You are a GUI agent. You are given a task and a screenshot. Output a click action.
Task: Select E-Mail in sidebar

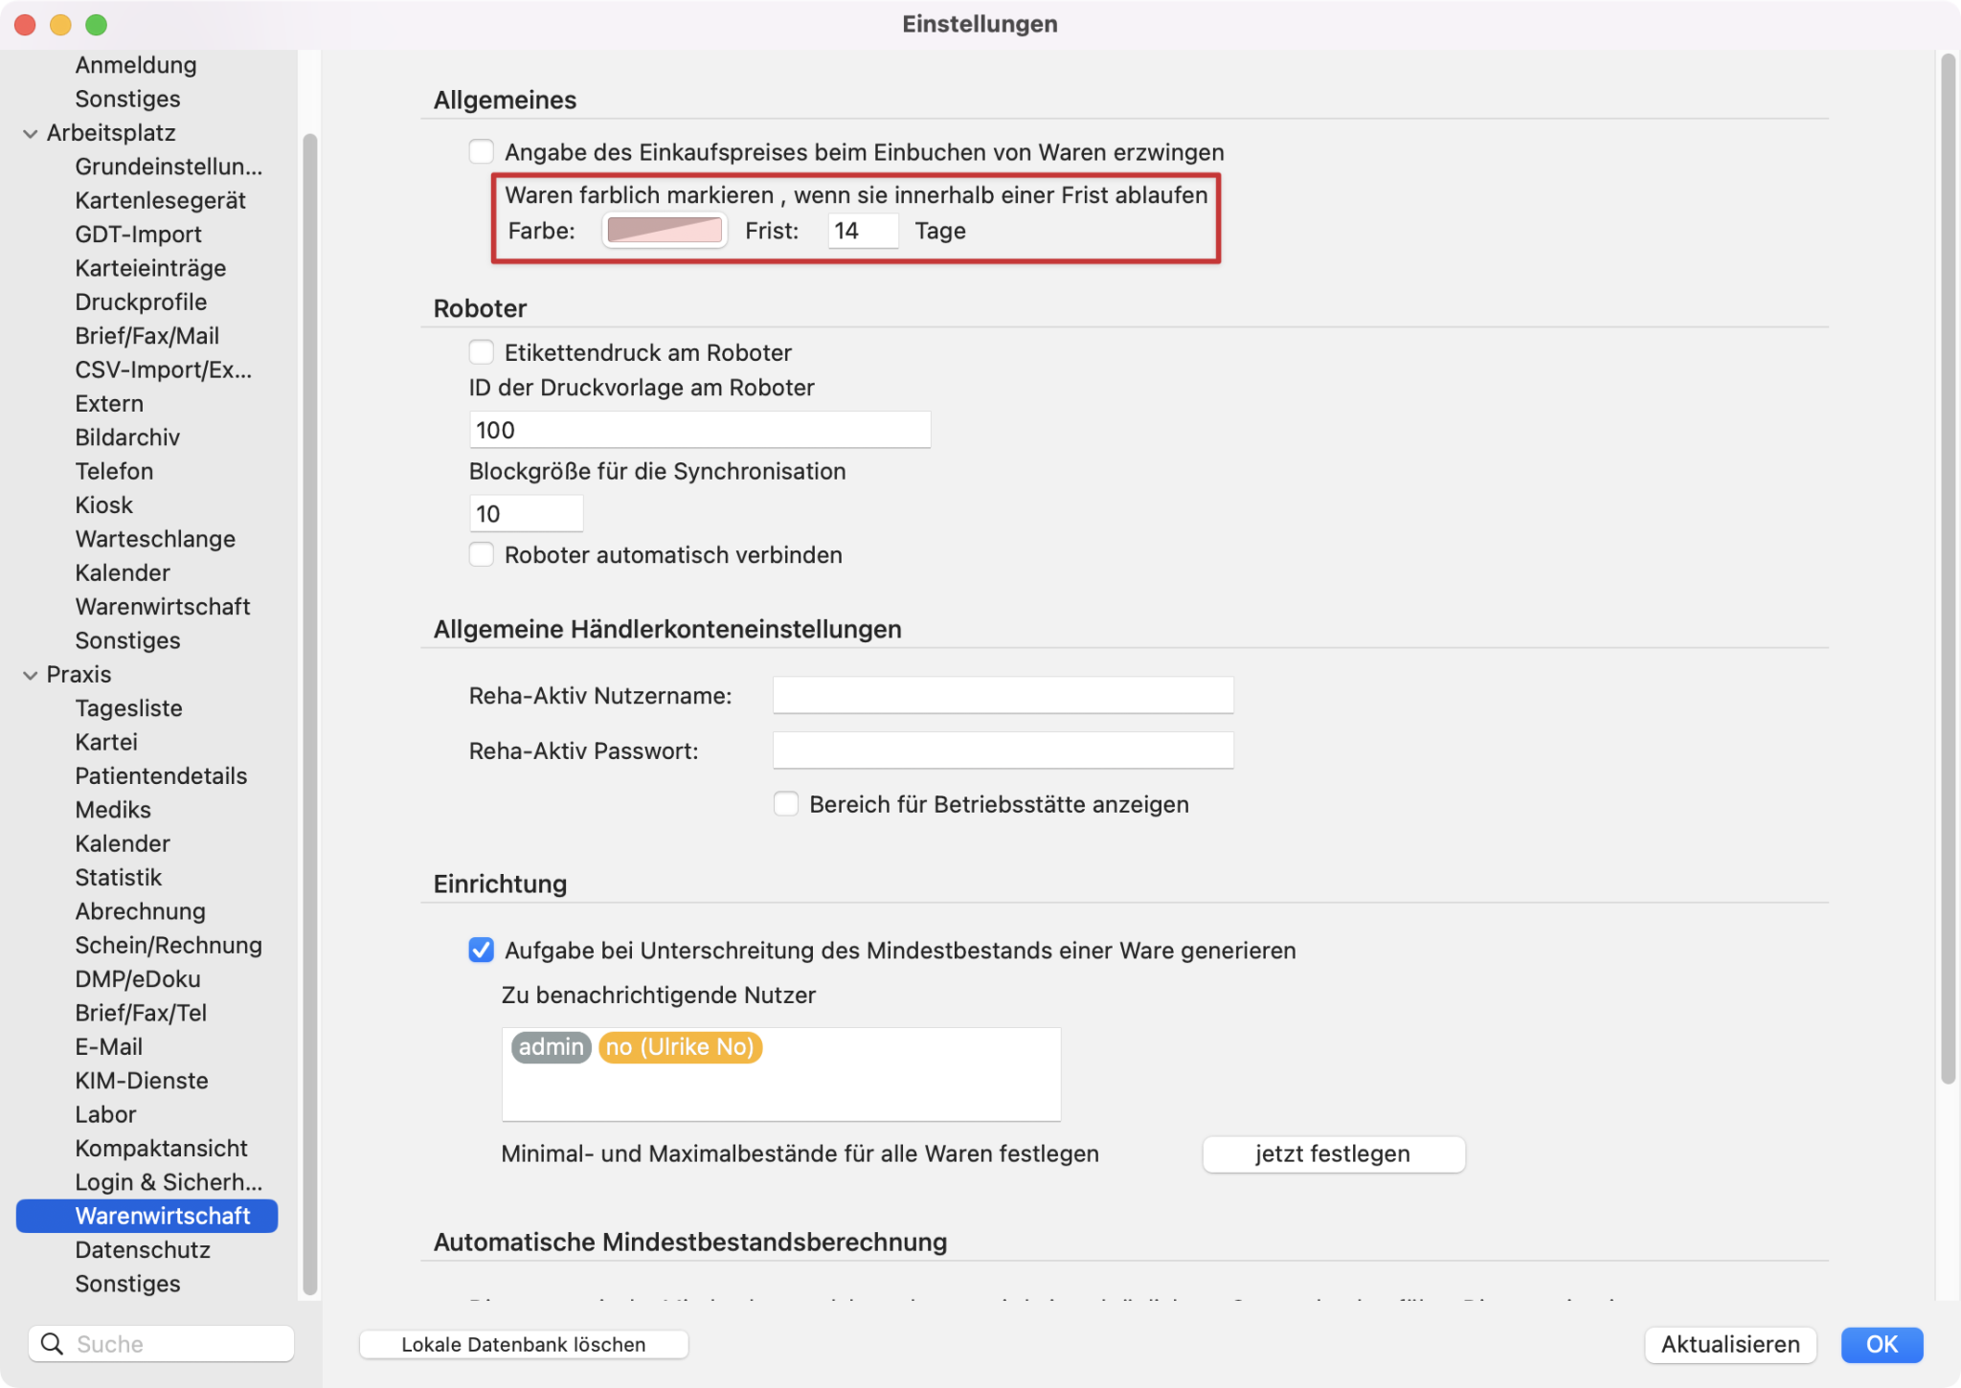click(x=108, y=1047)
